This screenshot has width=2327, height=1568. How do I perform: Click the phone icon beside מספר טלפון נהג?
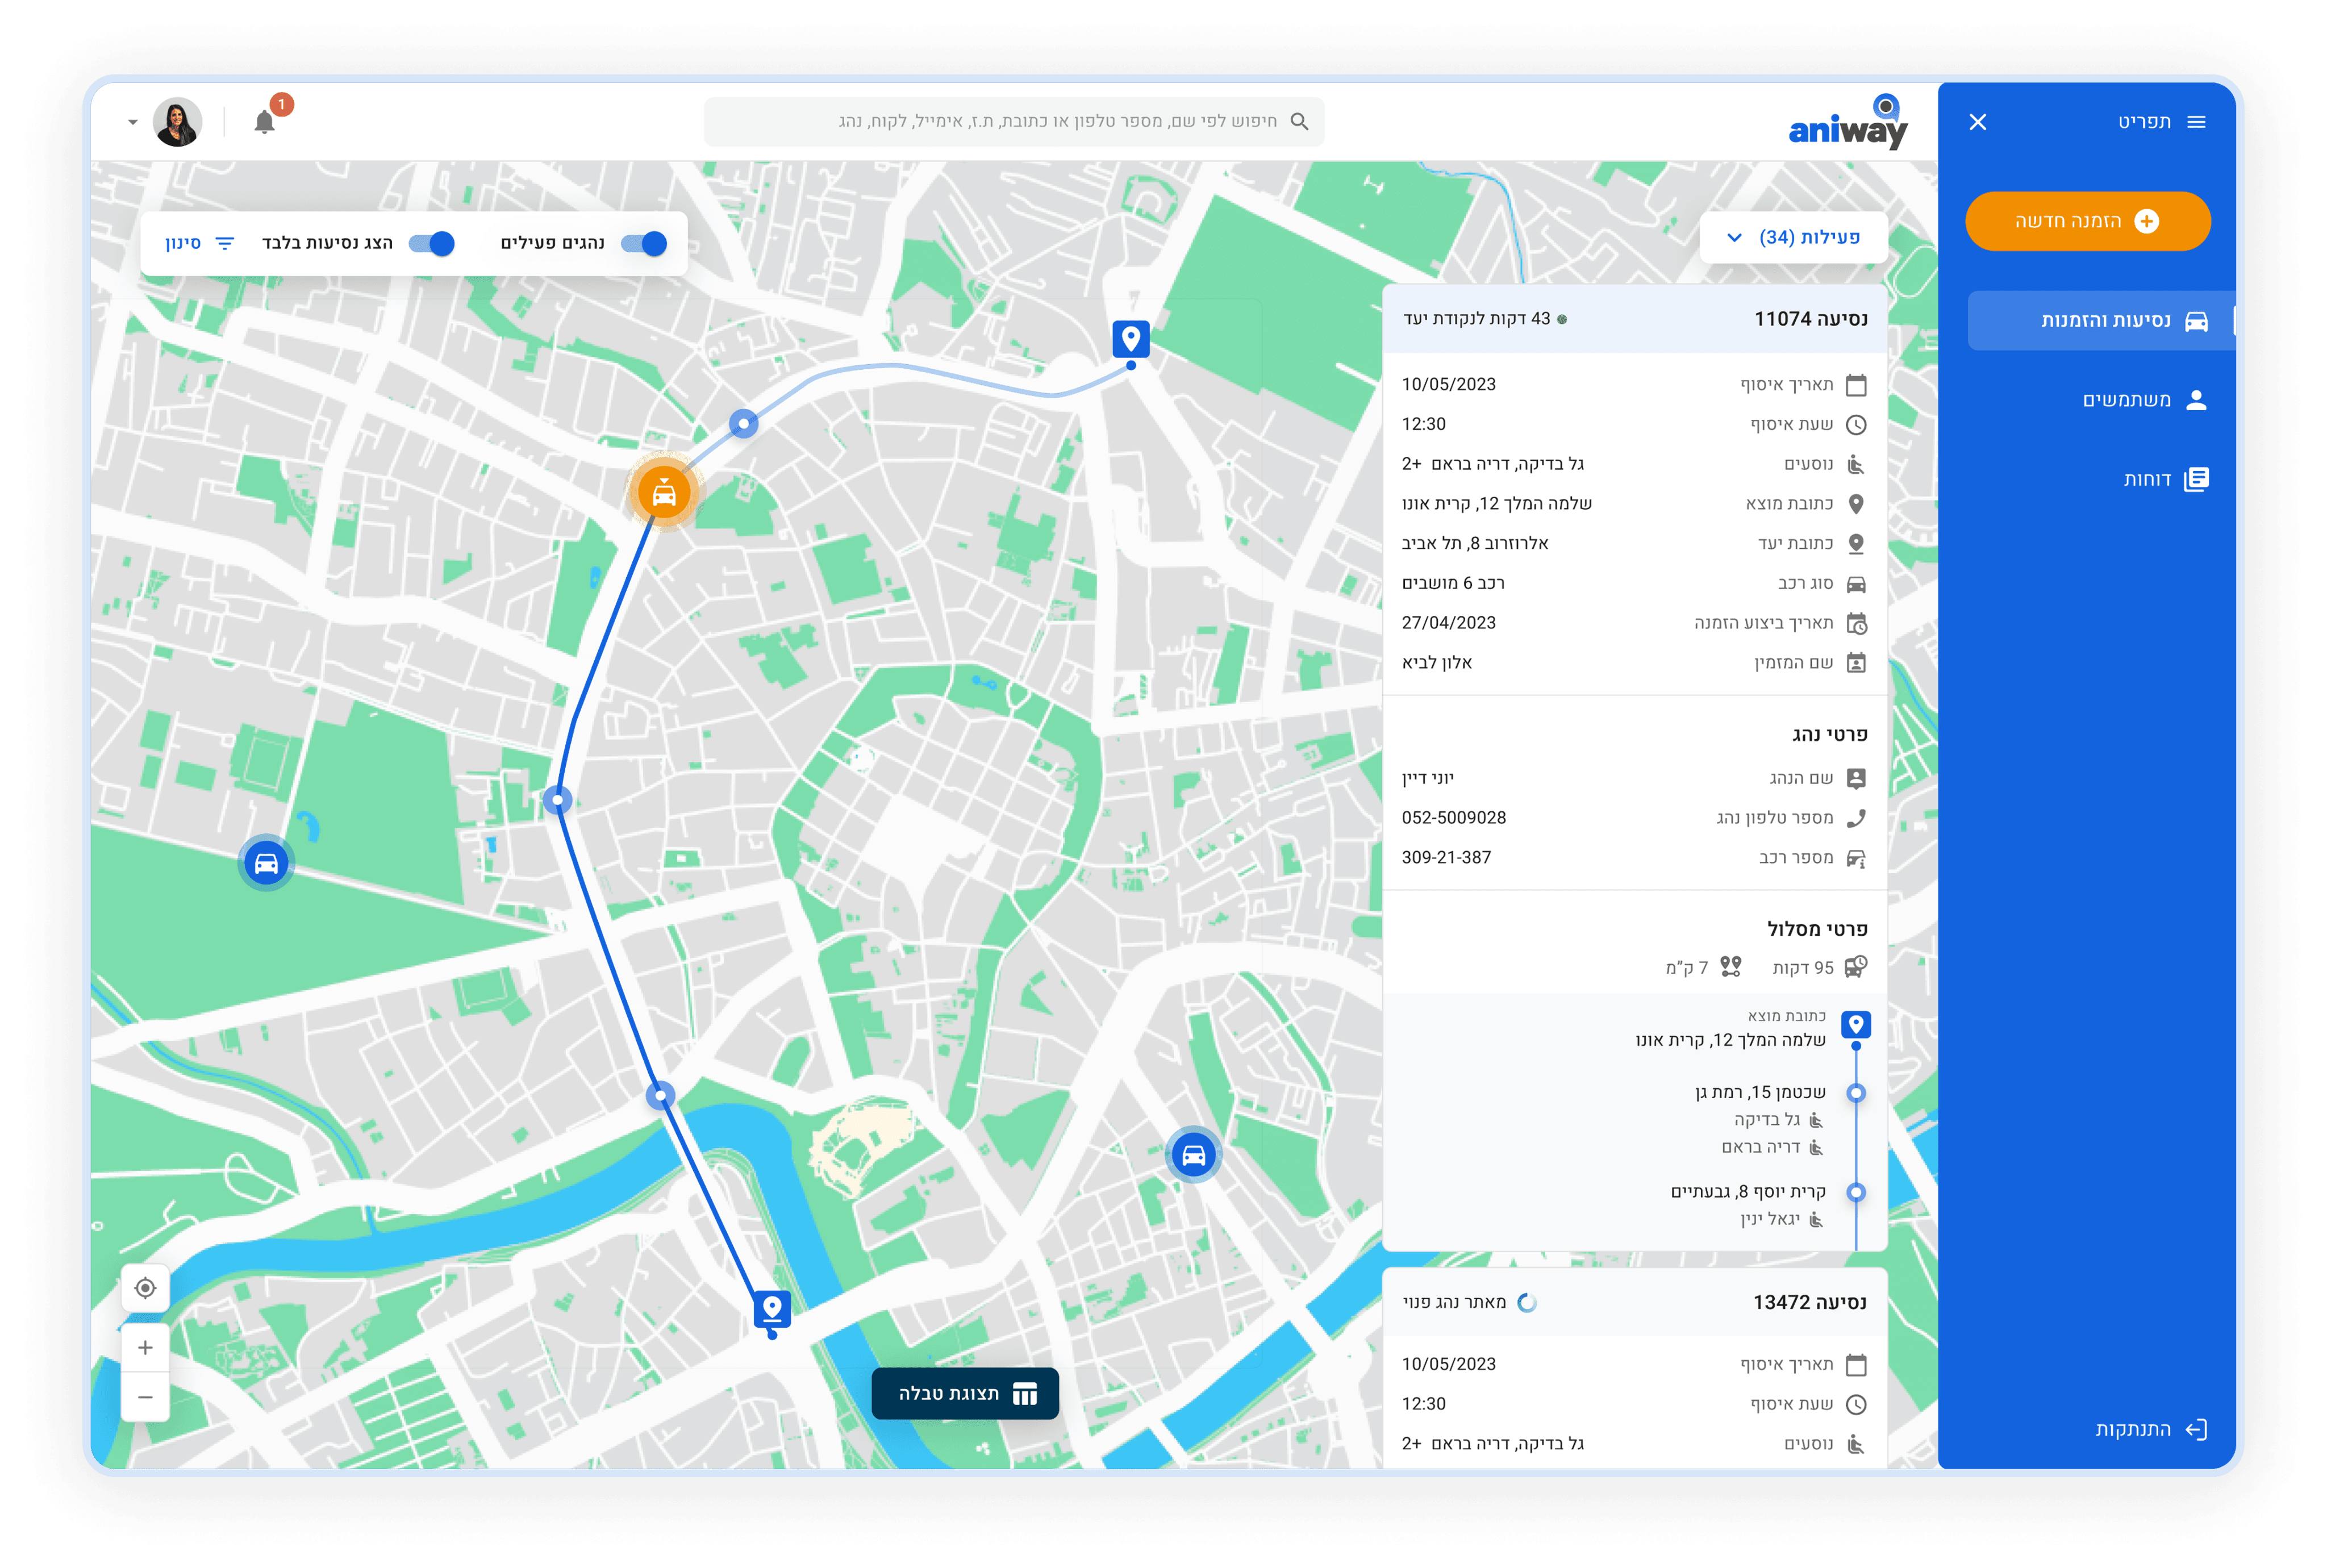click(1855, 818)
